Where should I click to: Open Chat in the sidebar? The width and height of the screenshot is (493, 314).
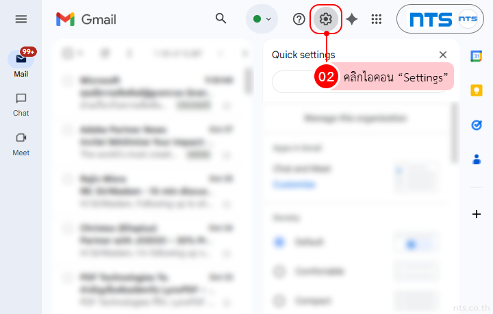coord(21,105)
